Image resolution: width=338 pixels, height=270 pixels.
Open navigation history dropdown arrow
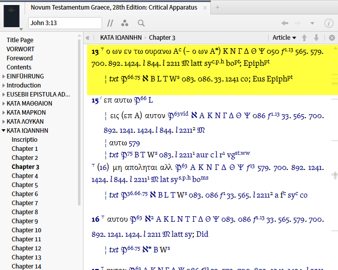(312, 23)
